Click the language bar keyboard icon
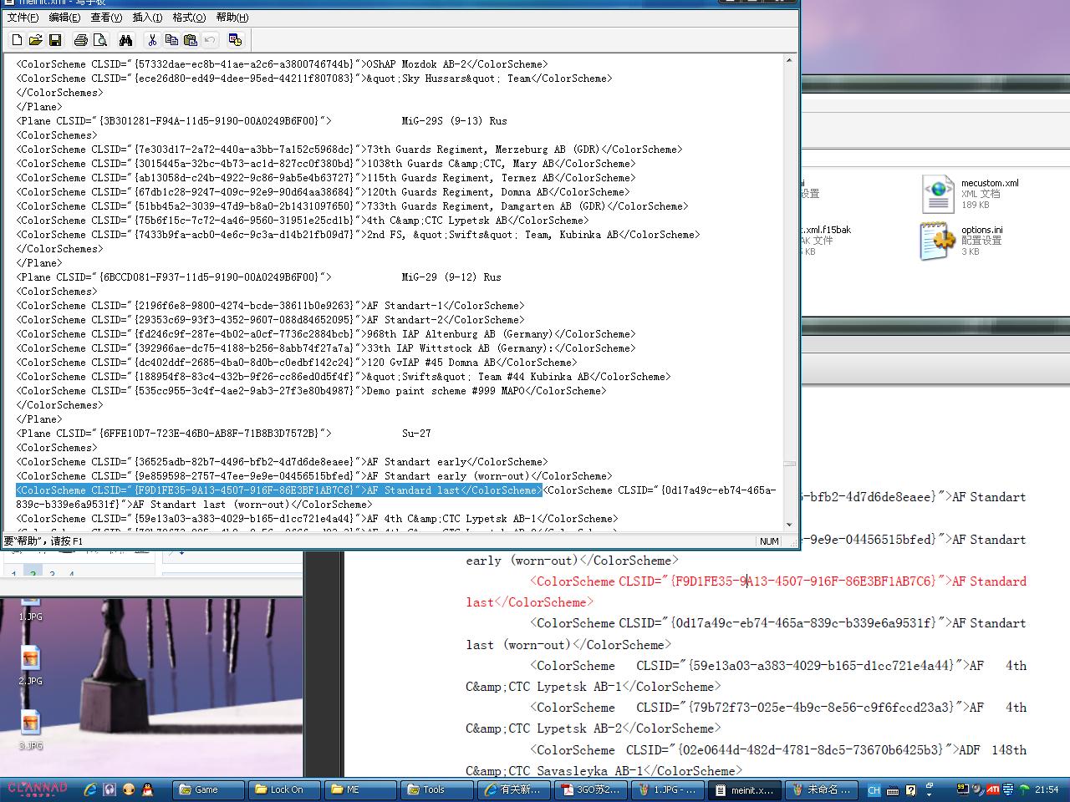This screenshot has height=802, width=1070. 893,791
